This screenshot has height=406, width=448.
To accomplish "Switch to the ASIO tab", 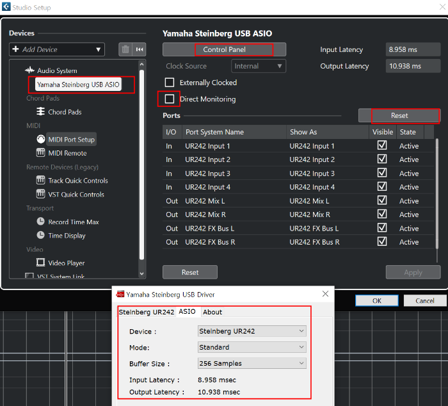I will (x=187, y=311).
